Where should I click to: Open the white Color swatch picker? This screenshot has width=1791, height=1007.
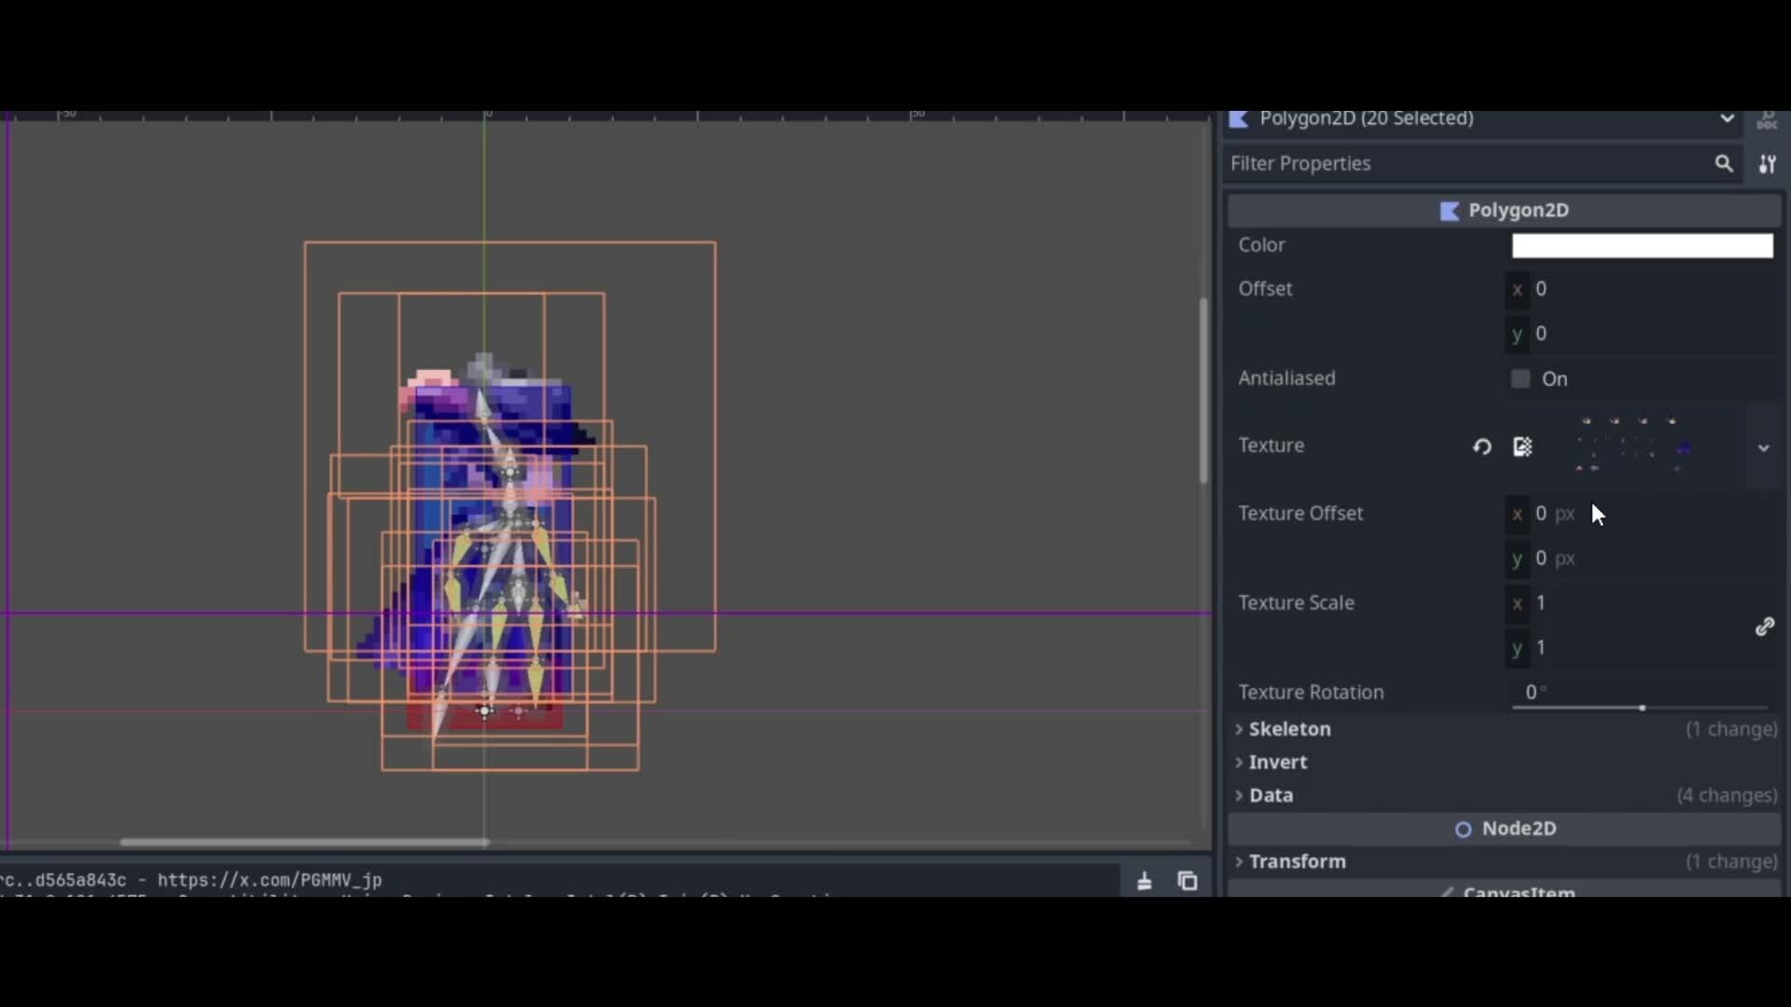click(x=1642, y=246)
